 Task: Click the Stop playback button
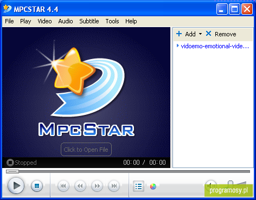(x=37, y=186)
